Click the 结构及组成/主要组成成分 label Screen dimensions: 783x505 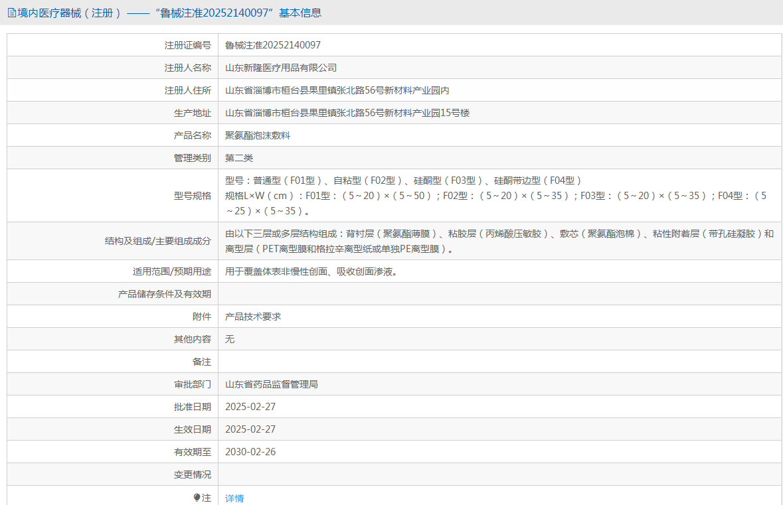158,241
